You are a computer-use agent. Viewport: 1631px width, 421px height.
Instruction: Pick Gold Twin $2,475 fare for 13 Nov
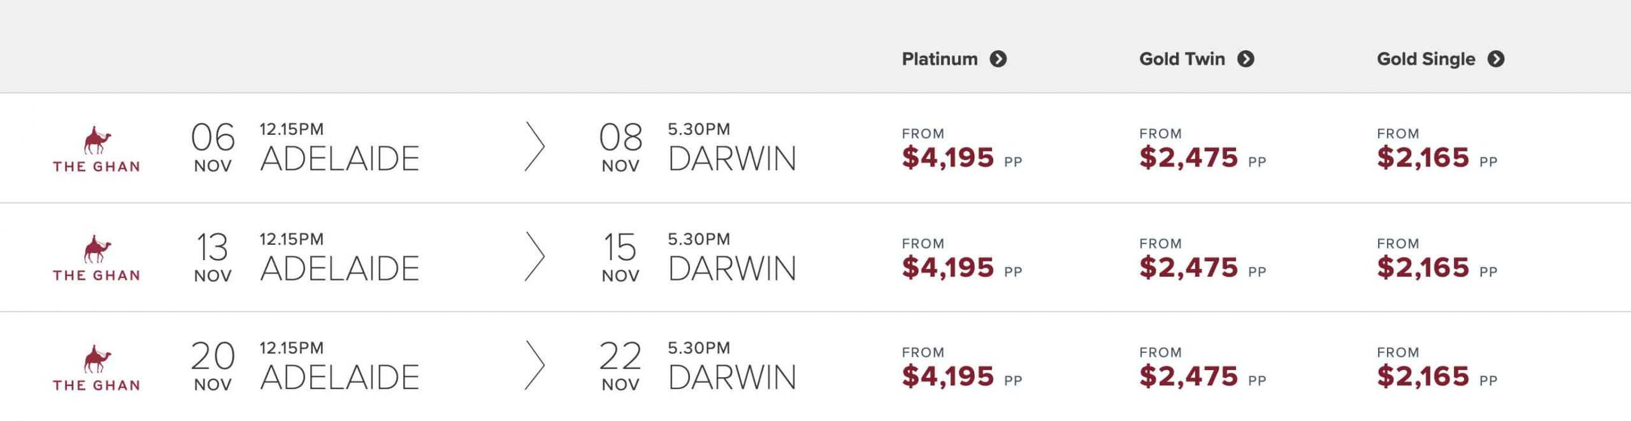1189,267
